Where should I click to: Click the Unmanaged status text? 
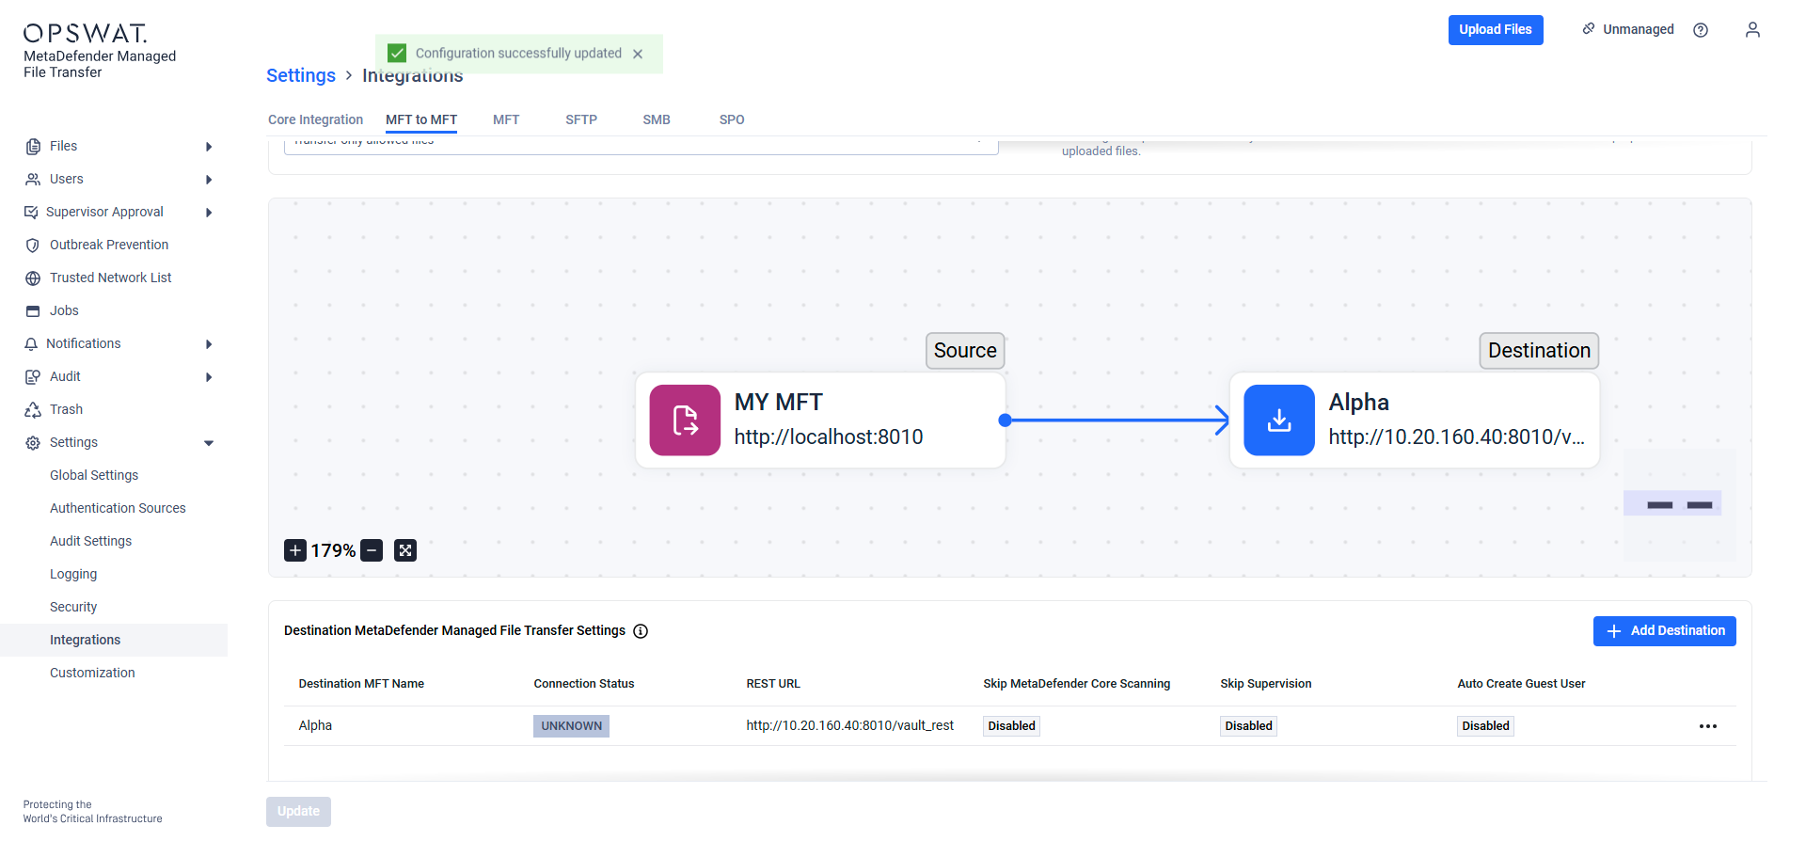(1639, 30)
